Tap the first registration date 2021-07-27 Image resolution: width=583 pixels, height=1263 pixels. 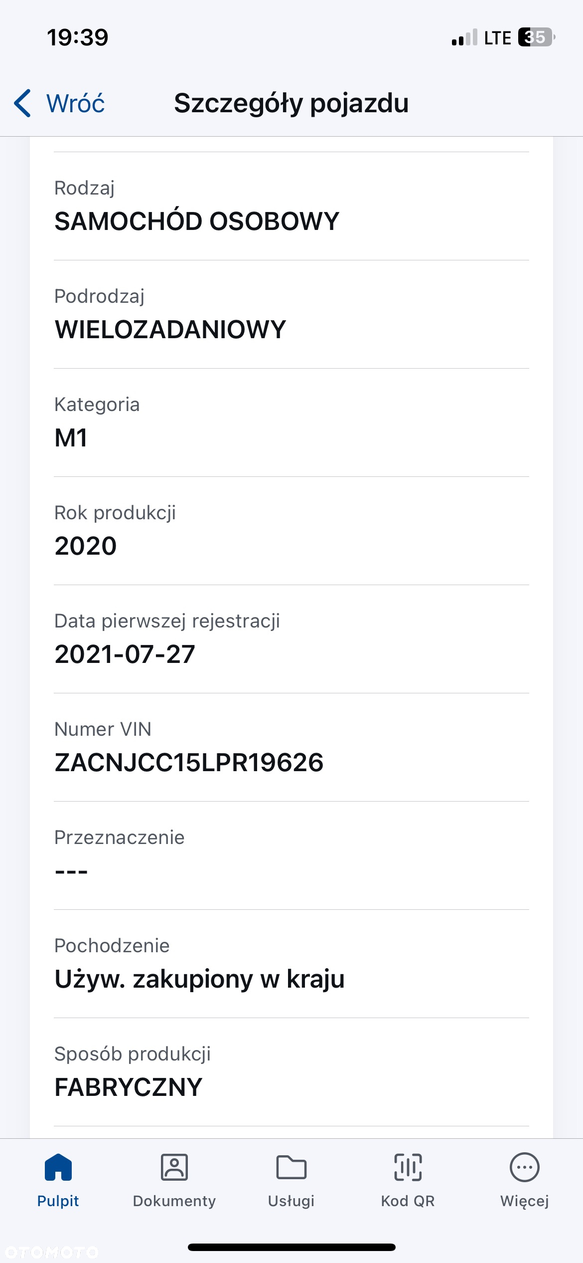click(x=125, y=654)
